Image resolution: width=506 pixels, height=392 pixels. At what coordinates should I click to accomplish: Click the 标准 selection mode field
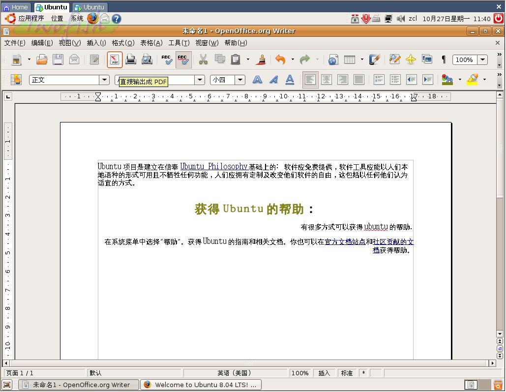(x=347, y=373)
